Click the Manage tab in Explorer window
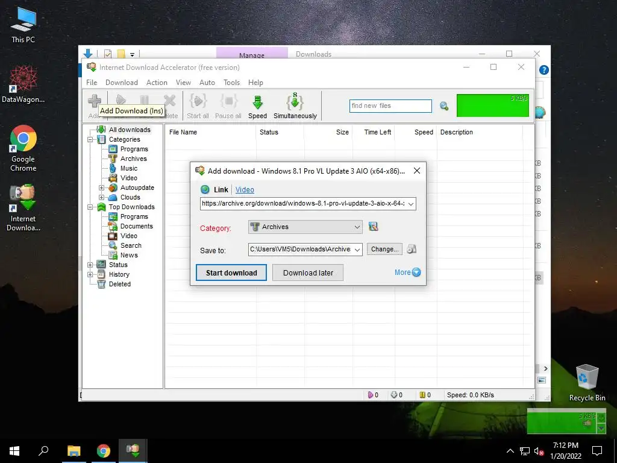617x463 pixels. coord(252,53)
